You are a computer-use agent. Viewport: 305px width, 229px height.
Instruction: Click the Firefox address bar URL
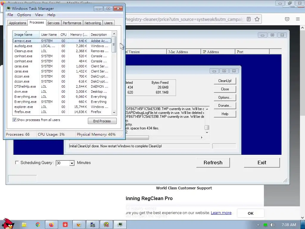(x=184, y=19)
